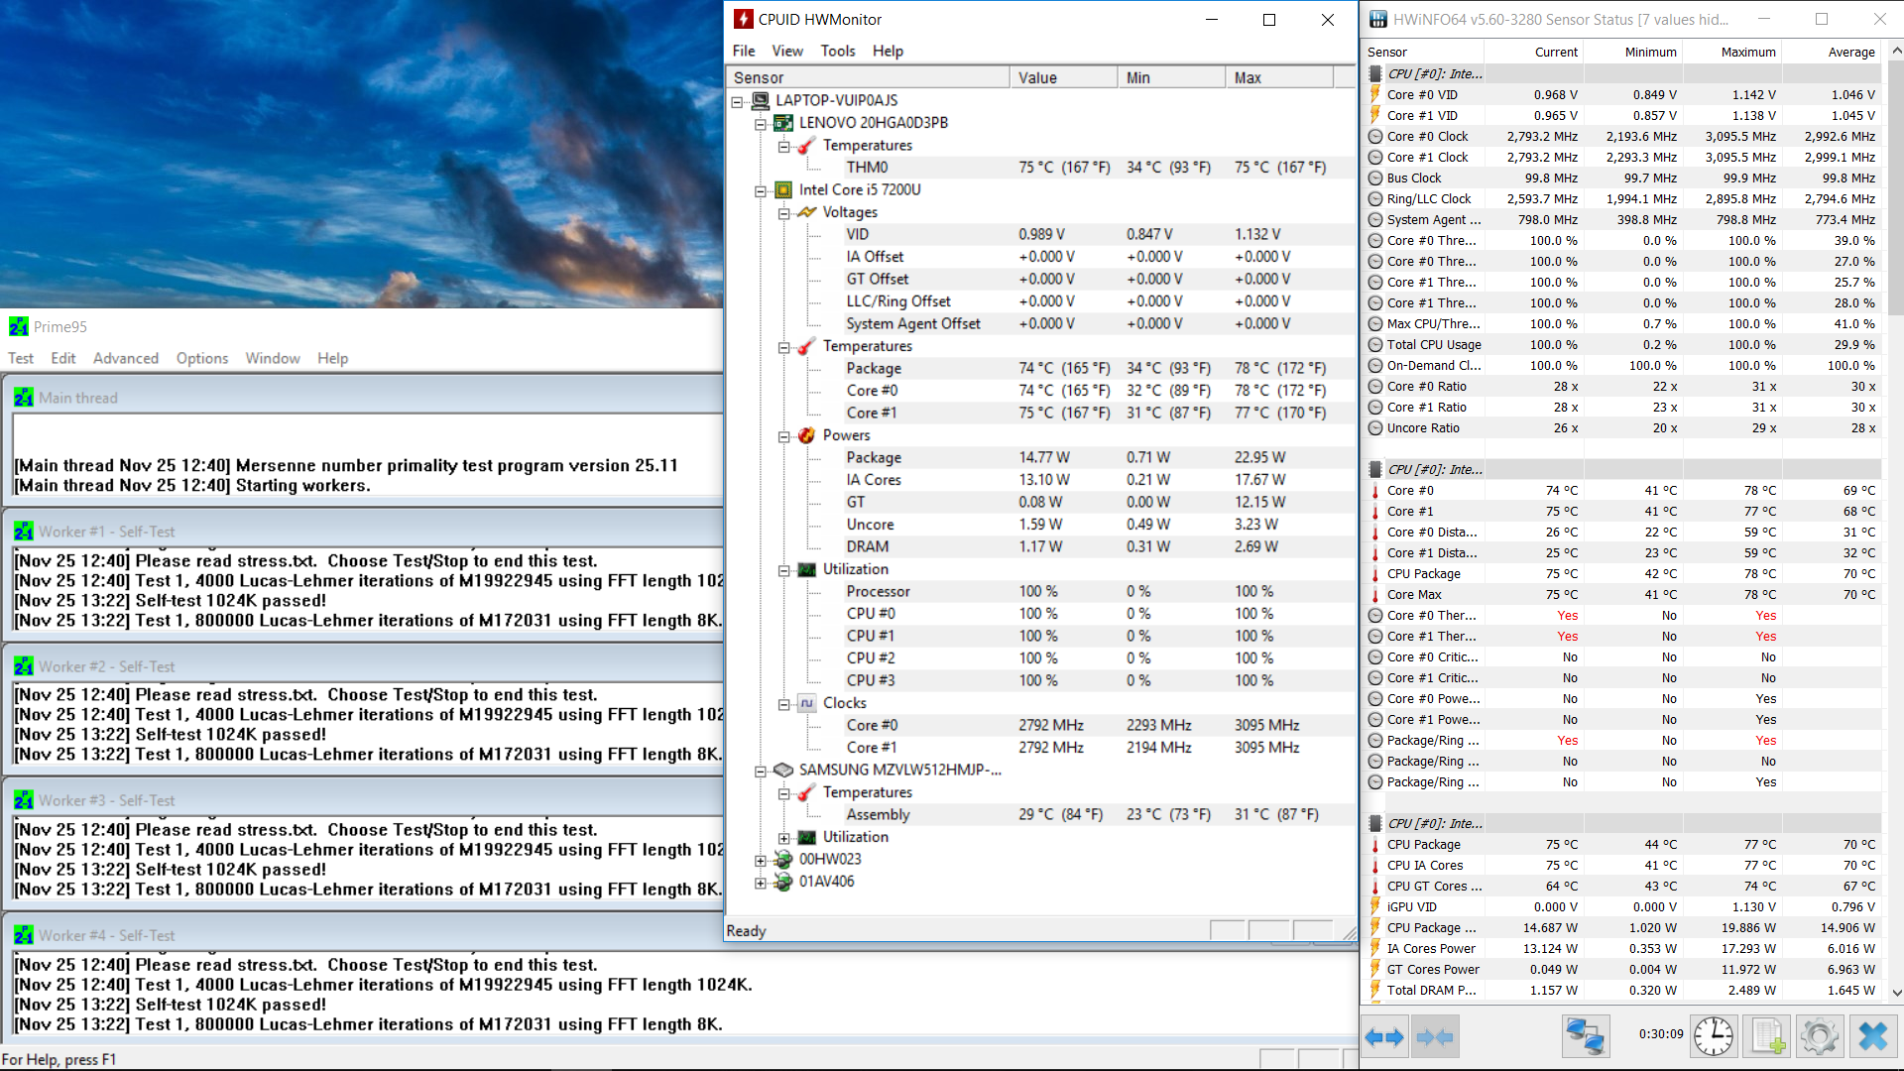
Task: Expand the SAMSUNG drive Utilization branch
Action: click(783, 838)
